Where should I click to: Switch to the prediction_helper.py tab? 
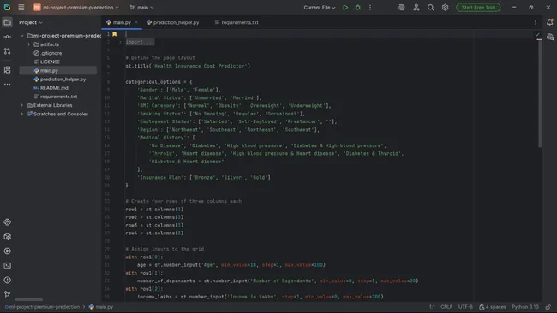tap(172, 22)
